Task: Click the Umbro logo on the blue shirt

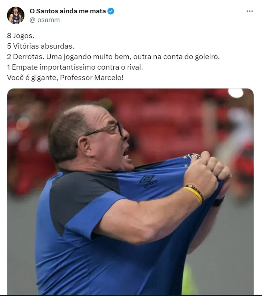Action: click(x=148, y=181)
